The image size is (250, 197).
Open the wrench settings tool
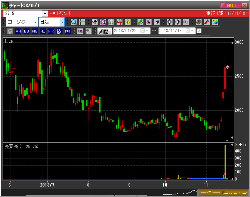207,22
